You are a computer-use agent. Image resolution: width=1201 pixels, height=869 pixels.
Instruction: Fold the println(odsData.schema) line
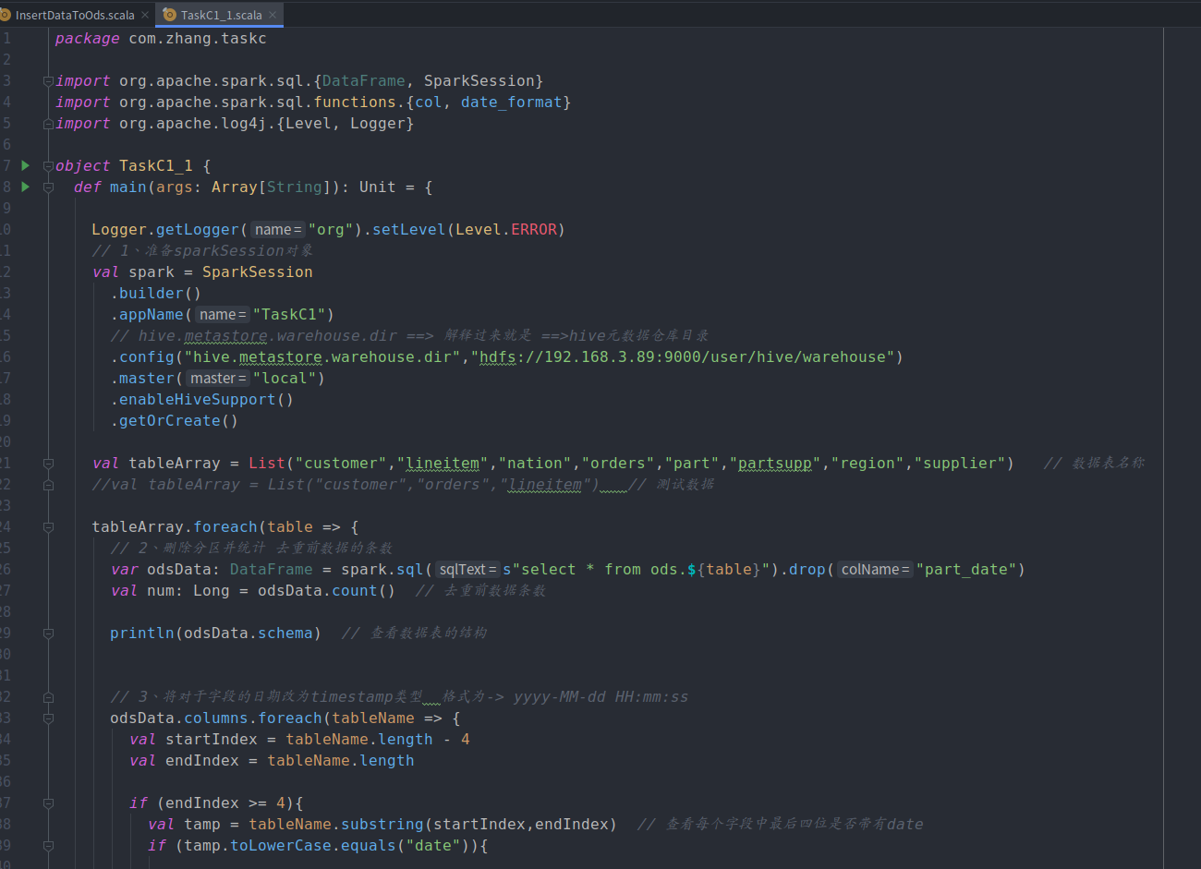48,634
